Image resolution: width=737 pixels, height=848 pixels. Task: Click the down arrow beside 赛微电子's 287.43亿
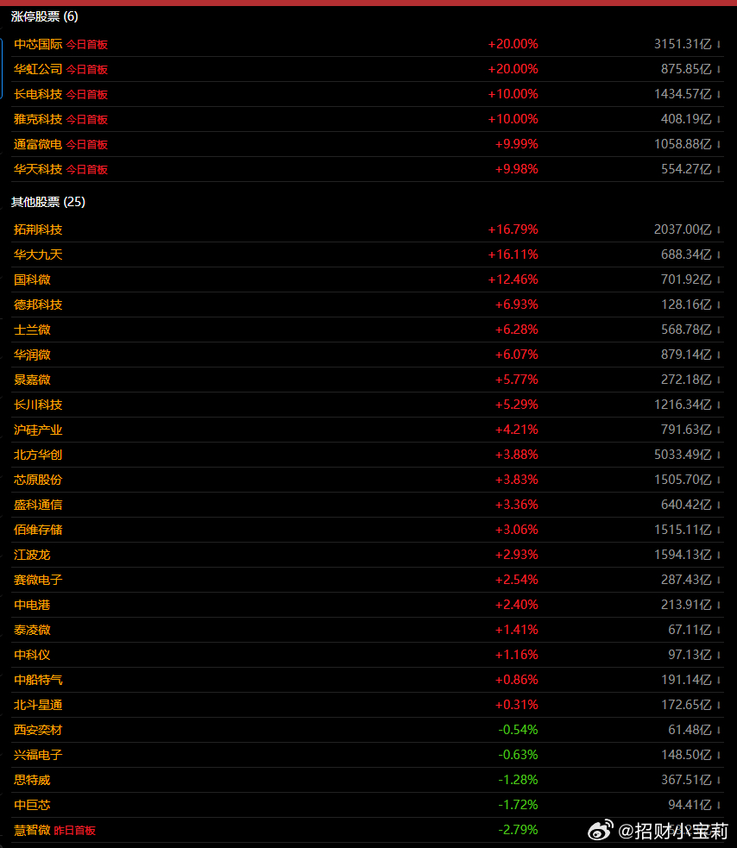pos(719,580)
